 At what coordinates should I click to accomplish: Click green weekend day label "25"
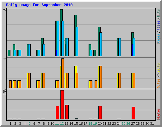(123, 124)
